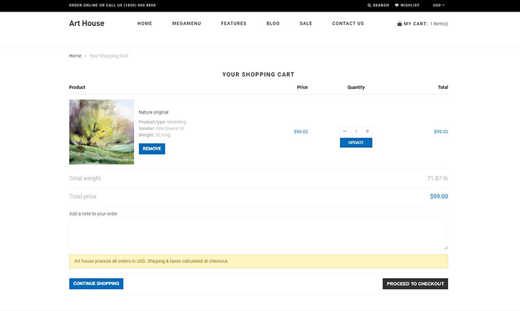The height and width of the screenshot is (311, 520).
Task: Navigate to Contact Us page
Action: click(348, 23)
